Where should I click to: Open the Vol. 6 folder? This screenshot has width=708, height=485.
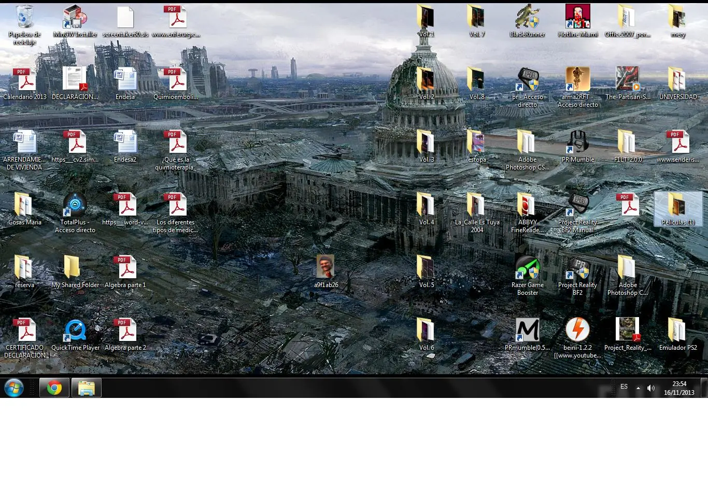click(427, 335)
